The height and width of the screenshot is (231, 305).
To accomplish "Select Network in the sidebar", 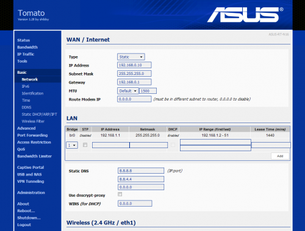I will click(x=30, y=79).
